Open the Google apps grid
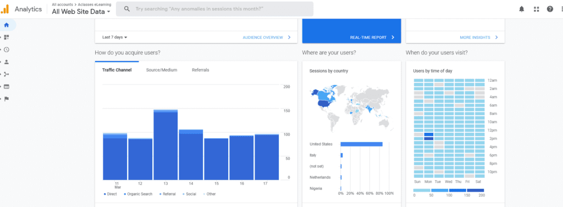Viewport: 563px width, 207px height. [x=537, y=9]
